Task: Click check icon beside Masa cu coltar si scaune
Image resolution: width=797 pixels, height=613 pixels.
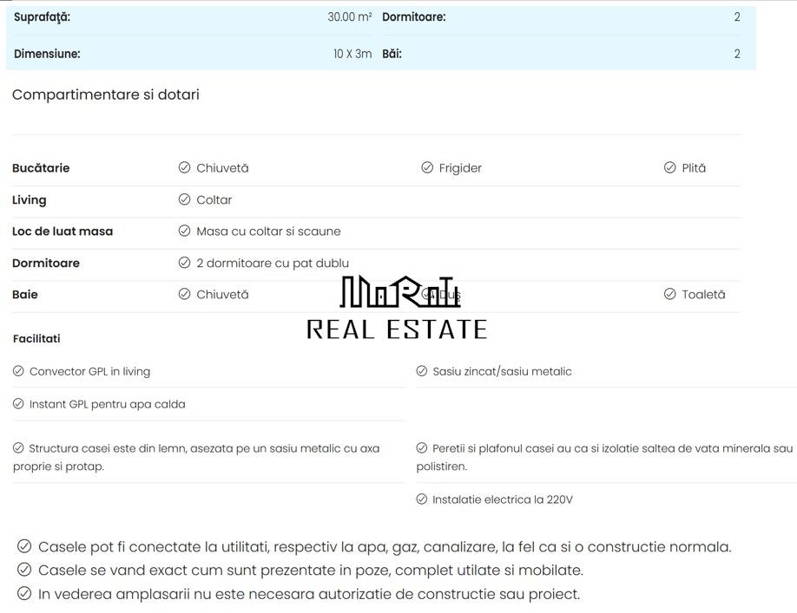Action: click(x=184, y=232)
